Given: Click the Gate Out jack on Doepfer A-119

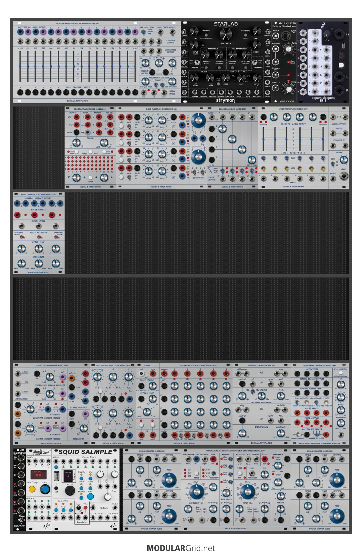Looking at the screenshot, I should click(x=276, y=88).
